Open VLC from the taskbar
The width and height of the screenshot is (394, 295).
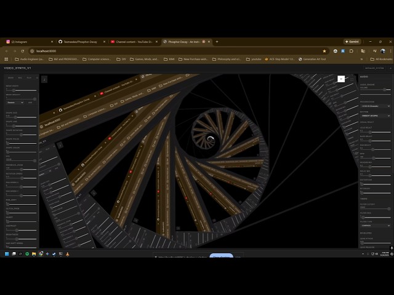click(x=67, y=254)
